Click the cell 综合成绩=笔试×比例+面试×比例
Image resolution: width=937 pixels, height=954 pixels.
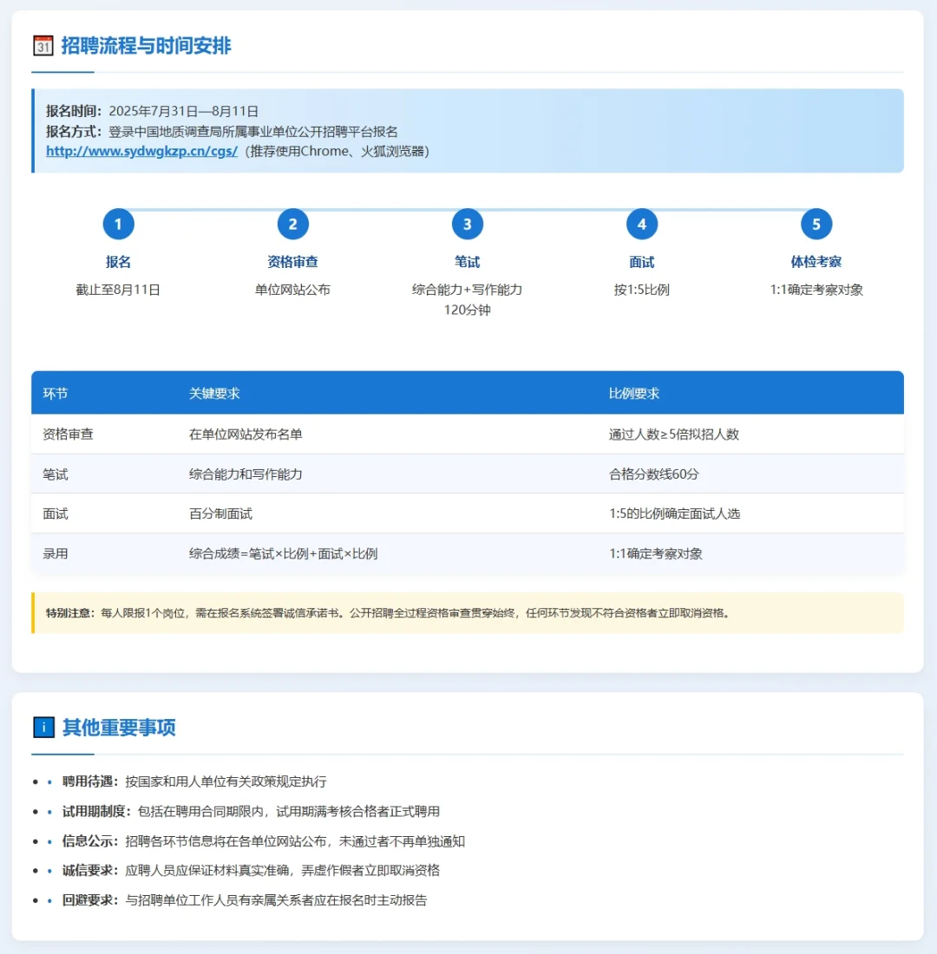coord(283,554)
